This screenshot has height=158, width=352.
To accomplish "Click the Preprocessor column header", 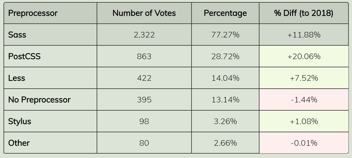I will click(33, 13).
